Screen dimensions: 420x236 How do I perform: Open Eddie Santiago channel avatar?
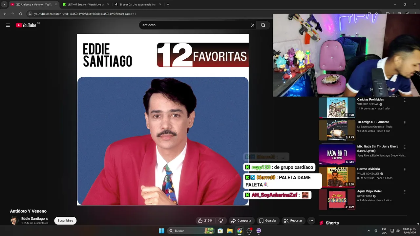pyautogui.click(x=14, y=221)
